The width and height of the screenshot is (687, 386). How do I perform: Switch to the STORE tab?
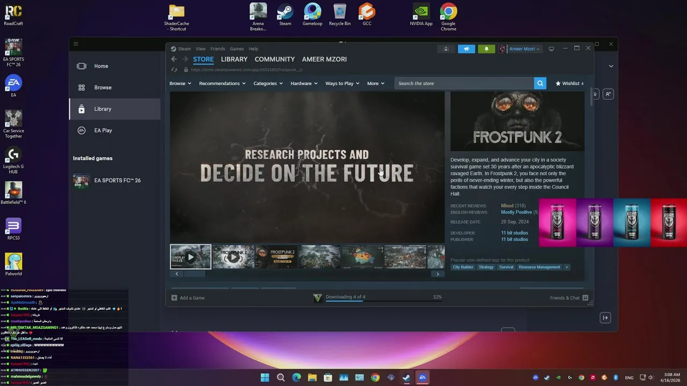coord(203,59)
